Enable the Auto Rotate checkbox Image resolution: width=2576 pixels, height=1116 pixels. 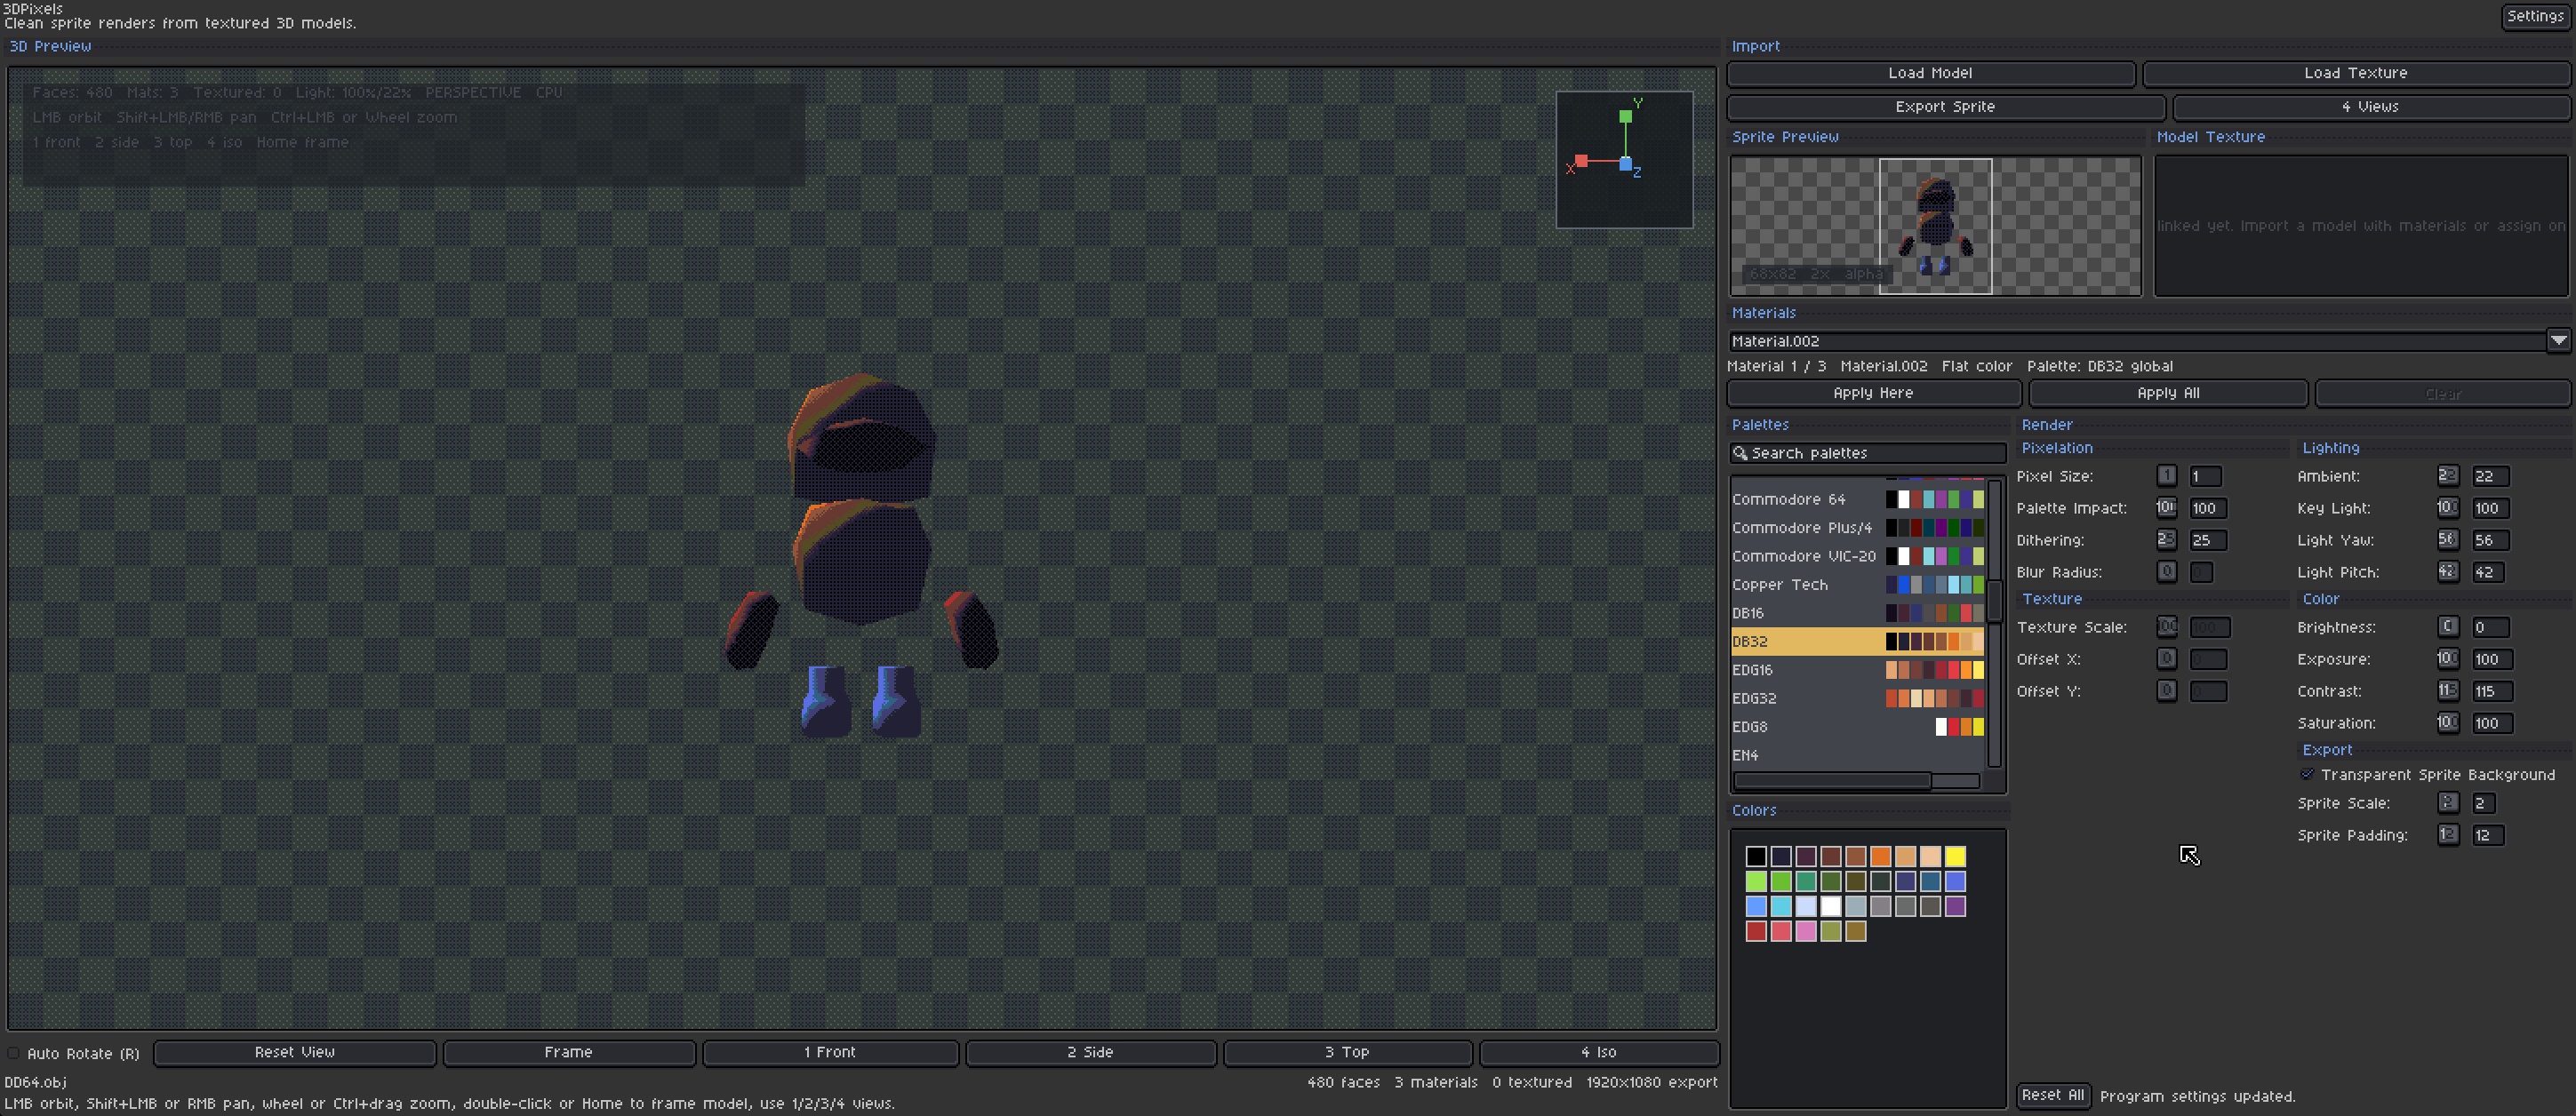coord(14,1053)
